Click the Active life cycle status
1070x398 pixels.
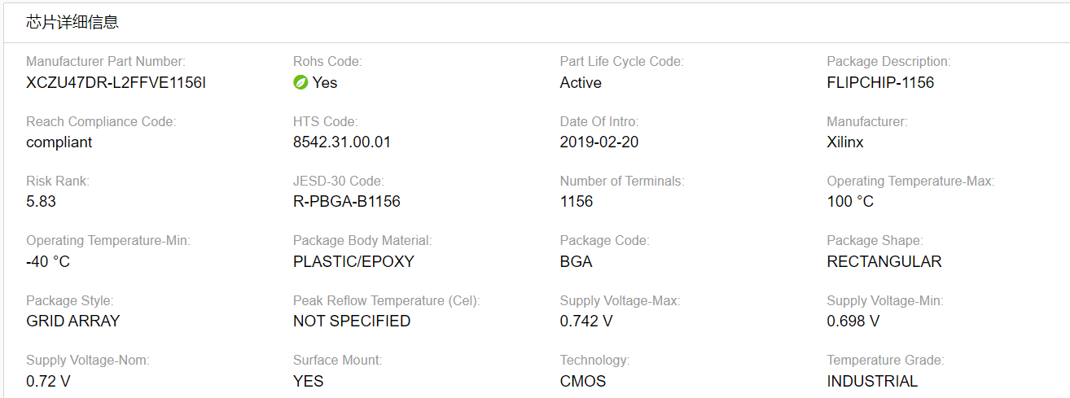[581, 82]
